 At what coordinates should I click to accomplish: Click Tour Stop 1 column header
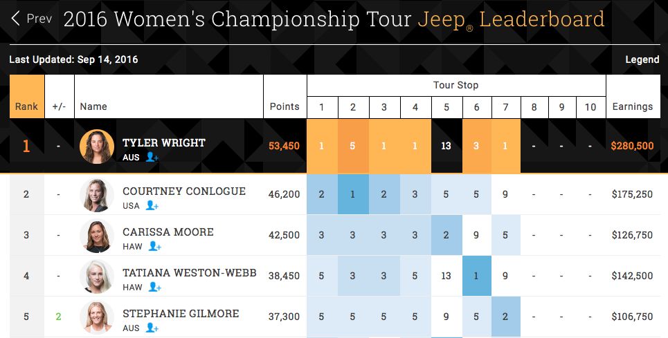322,106
